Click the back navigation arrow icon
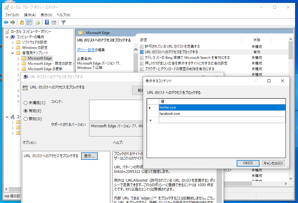Image resolution: width=298 pixels, height=203 pixels. [x=6, y=22]
